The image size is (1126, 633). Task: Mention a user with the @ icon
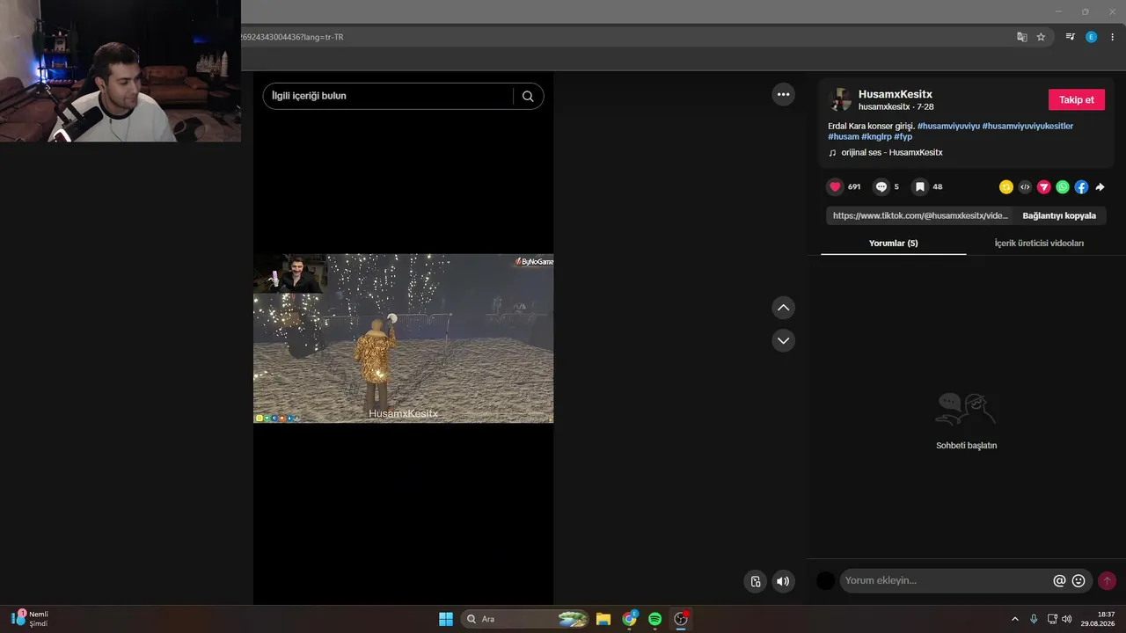[x=1059, y=580]
